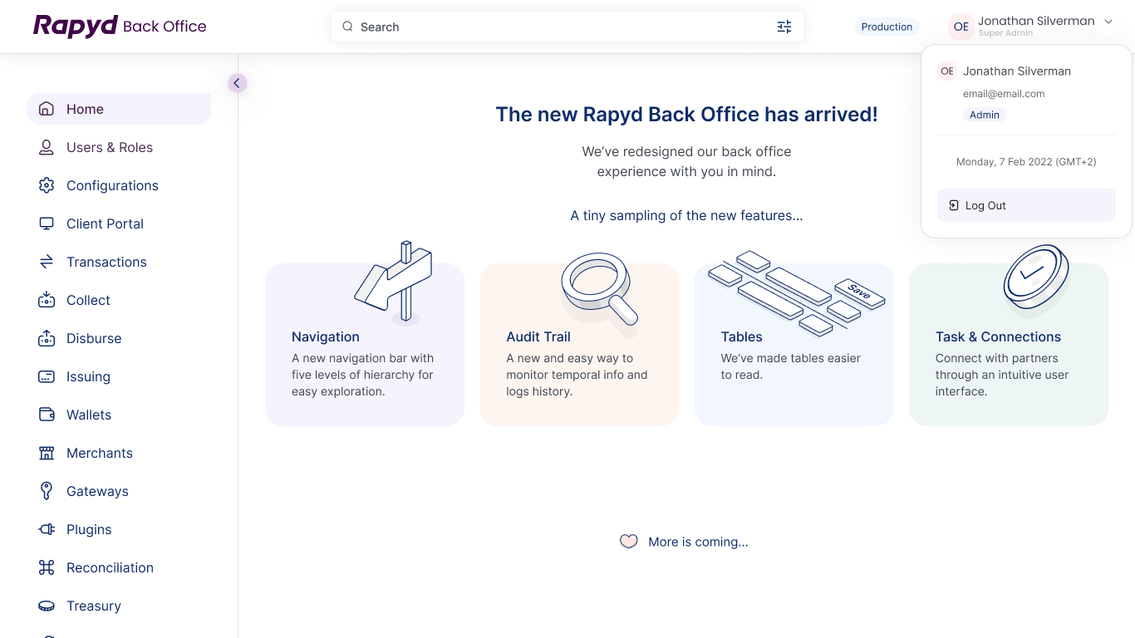The width and height of the screenshot is (1135, 638).
Task: Click the Treasury coin icon
Action: (47, 606)
